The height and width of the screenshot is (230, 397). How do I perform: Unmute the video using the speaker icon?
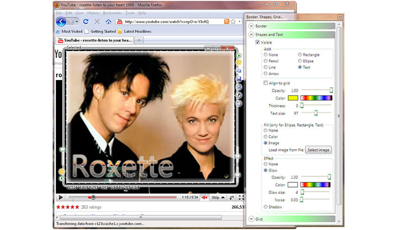(x=205, y=197)
